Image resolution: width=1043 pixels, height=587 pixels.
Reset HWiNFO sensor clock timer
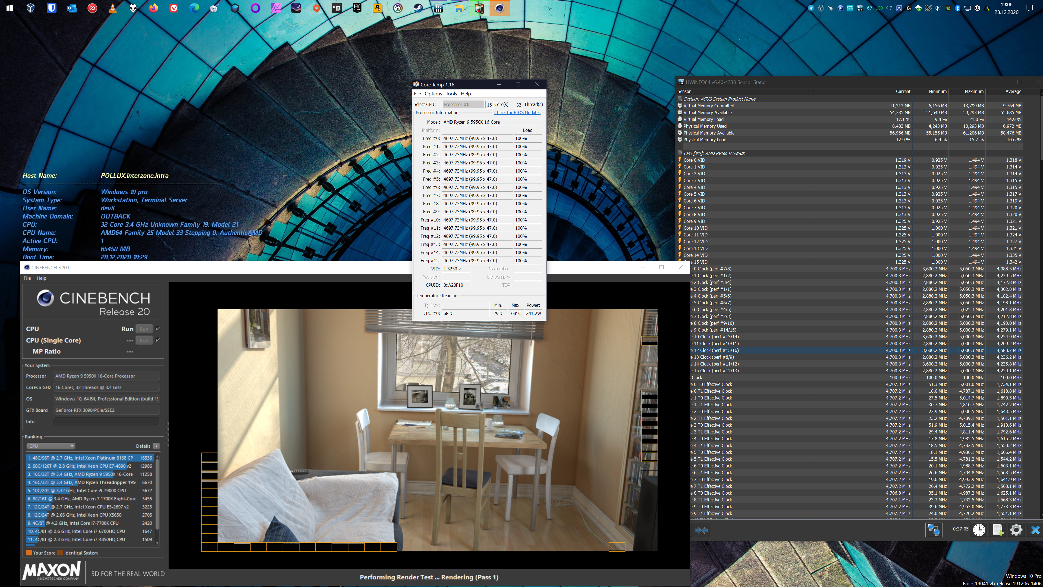[x=979, y=530]
